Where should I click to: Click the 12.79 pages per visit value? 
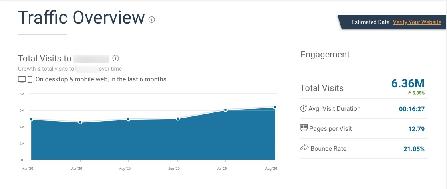417,129
